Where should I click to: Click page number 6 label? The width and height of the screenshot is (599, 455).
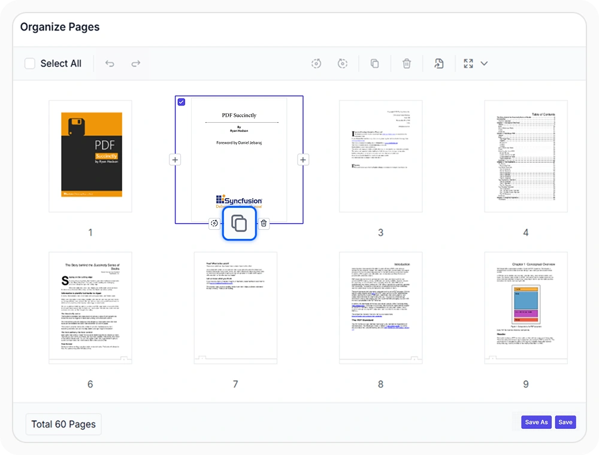[x=90, y=384]
